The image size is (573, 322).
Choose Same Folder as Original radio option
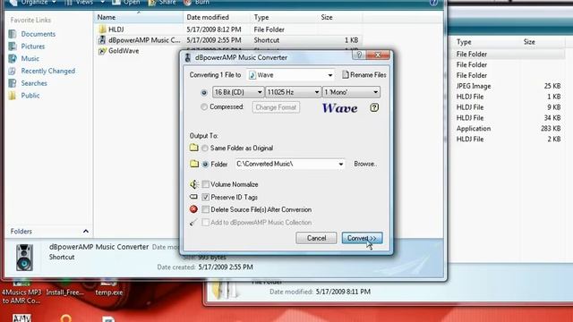click(x=205, y=148)
